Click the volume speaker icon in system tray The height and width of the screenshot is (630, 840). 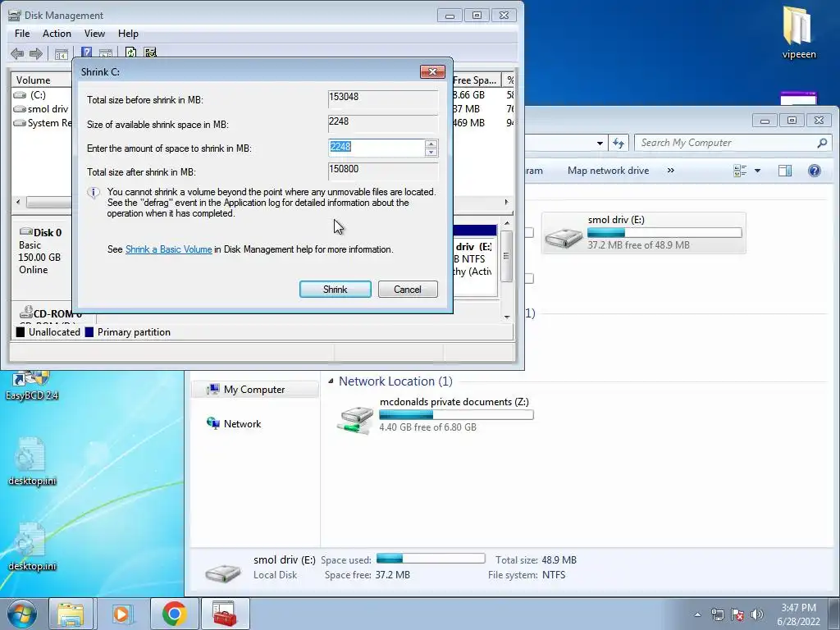756,614
